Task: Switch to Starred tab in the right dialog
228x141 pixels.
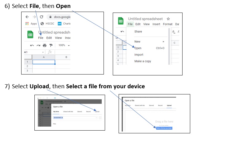Action: coord(151,105)
